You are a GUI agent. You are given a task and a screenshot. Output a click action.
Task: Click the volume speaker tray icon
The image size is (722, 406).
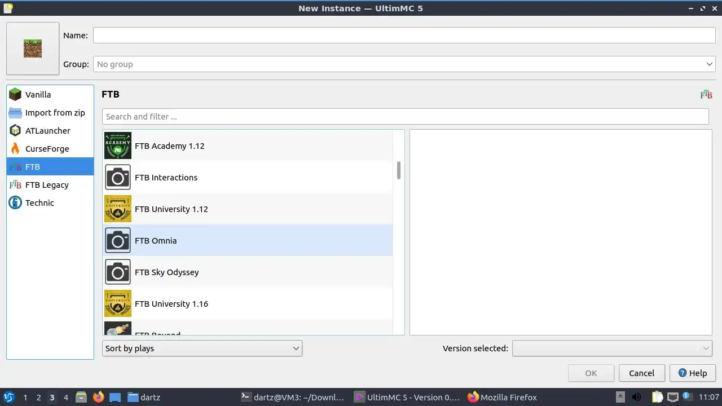637,398
